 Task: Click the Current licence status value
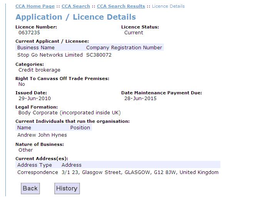(x=134, y=33)
